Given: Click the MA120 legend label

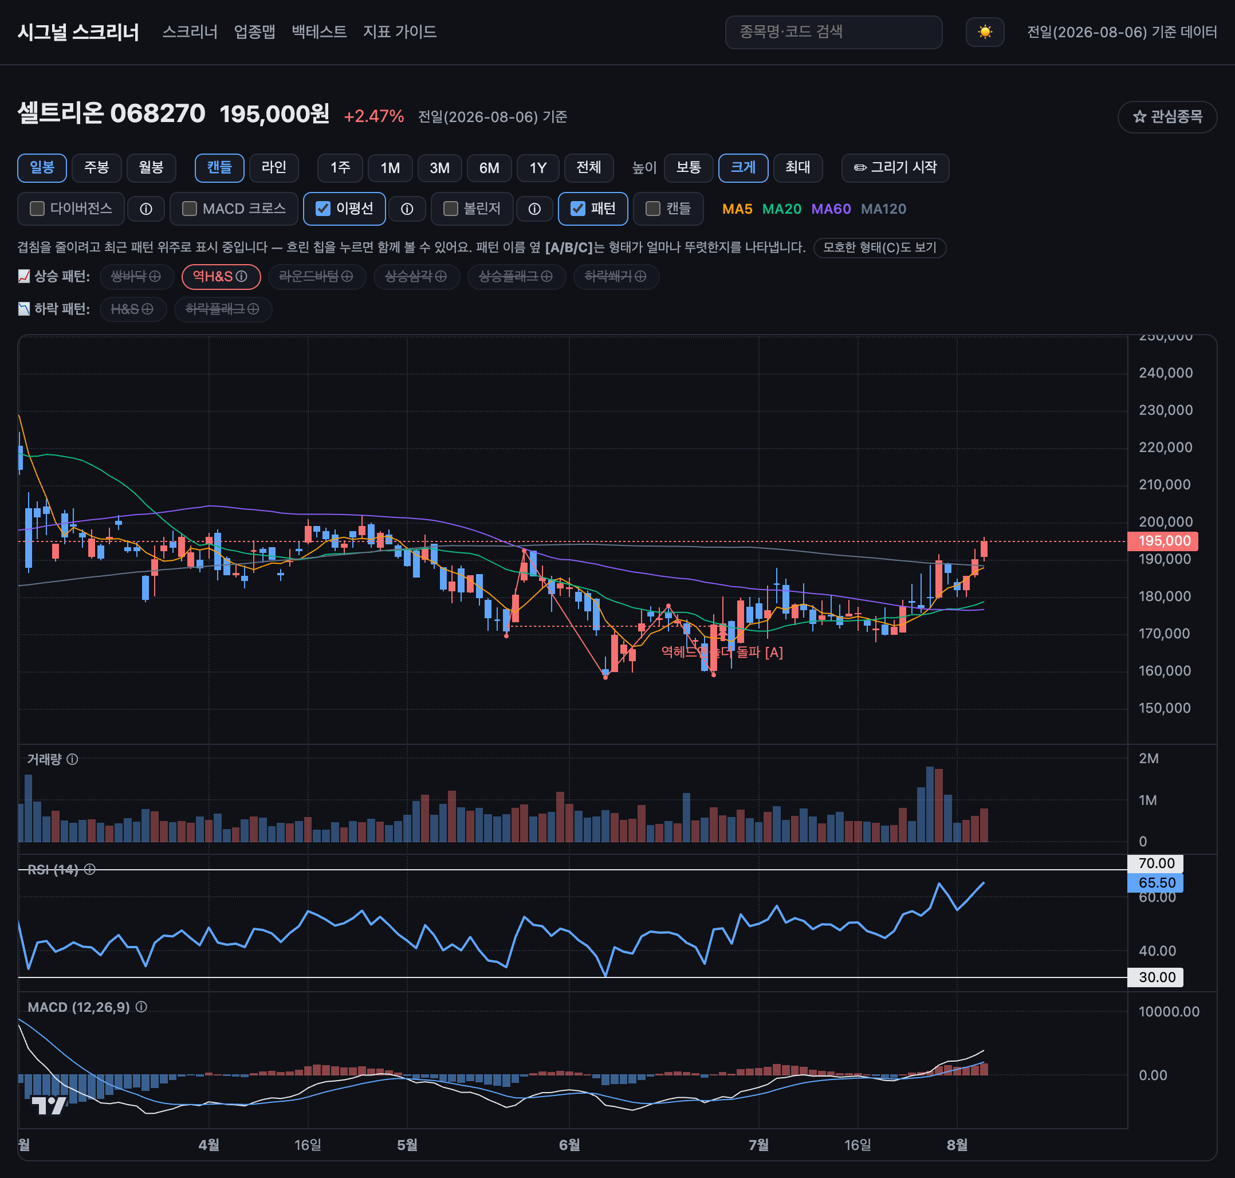Looking at the screenshot, I should pos(883,209).
